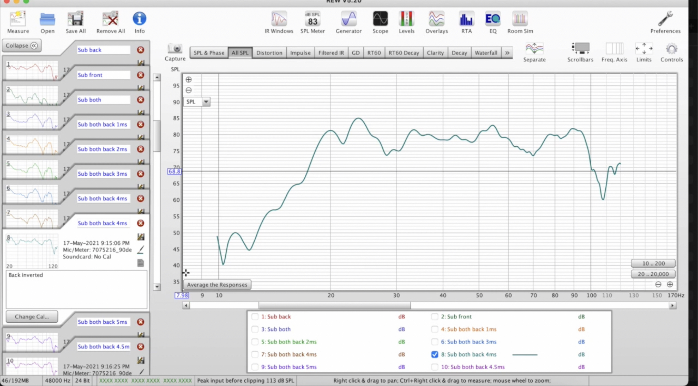Open the Clarity tab
This screenshot has height=386, width=698.
tap(435, 53)
